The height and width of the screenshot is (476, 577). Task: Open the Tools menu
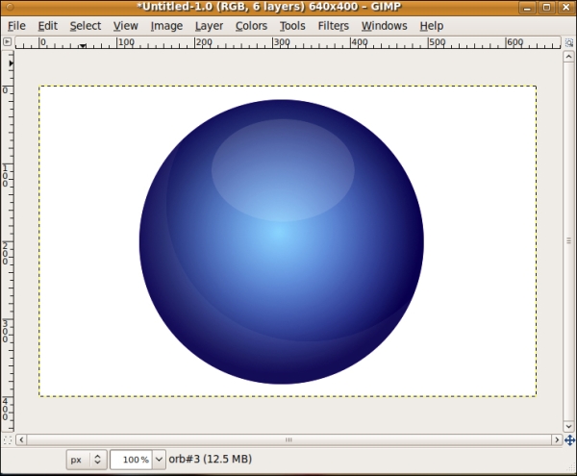click(x=292, y=26)
